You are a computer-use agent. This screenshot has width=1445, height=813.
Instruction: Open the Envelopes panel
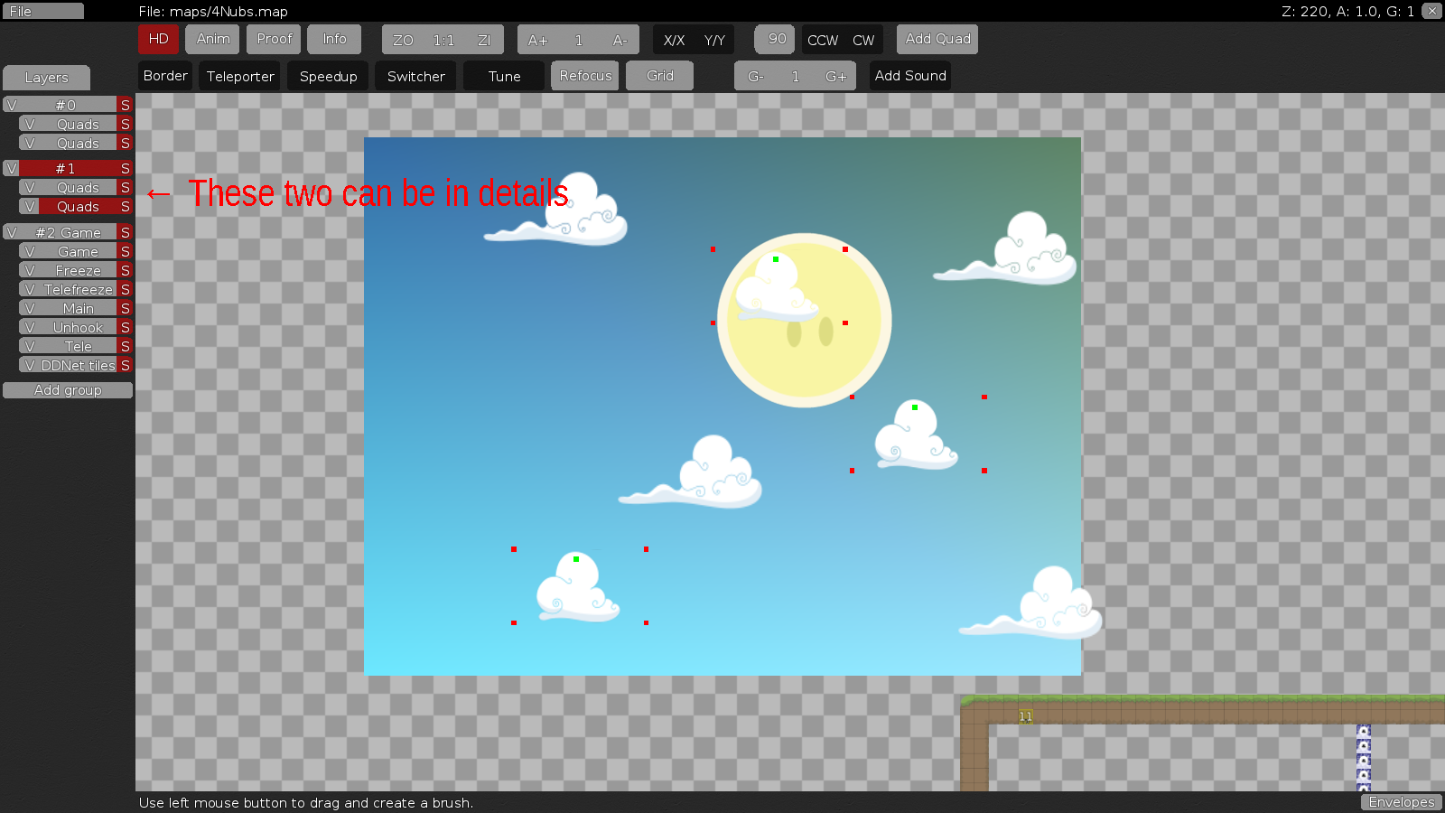click(x=1401, y=802)
